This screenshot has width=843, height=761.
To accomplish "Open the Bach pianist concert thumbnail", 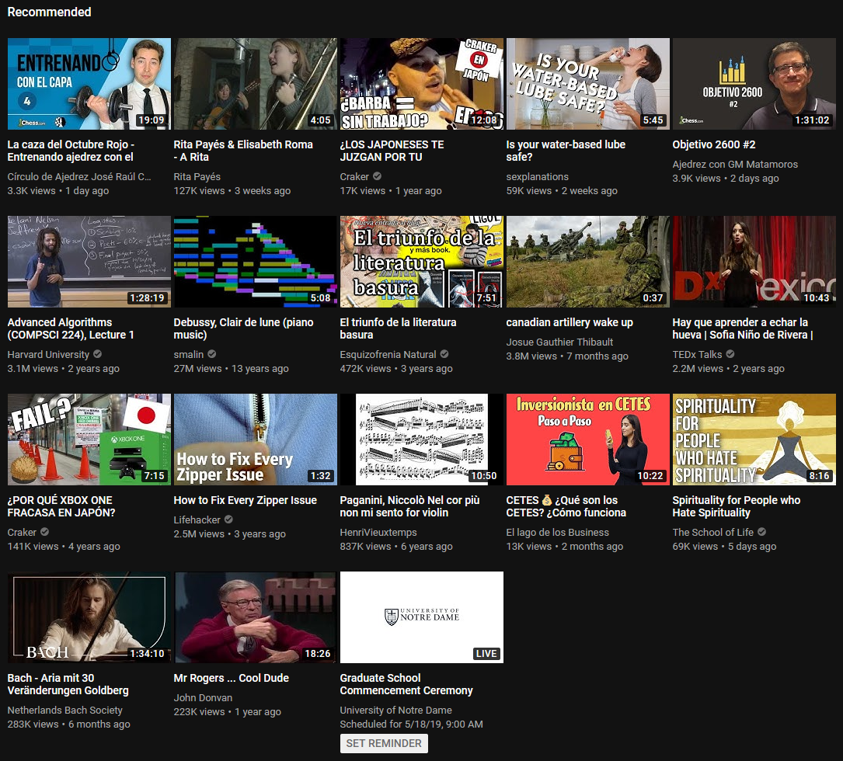I will (x=89, y=617).
